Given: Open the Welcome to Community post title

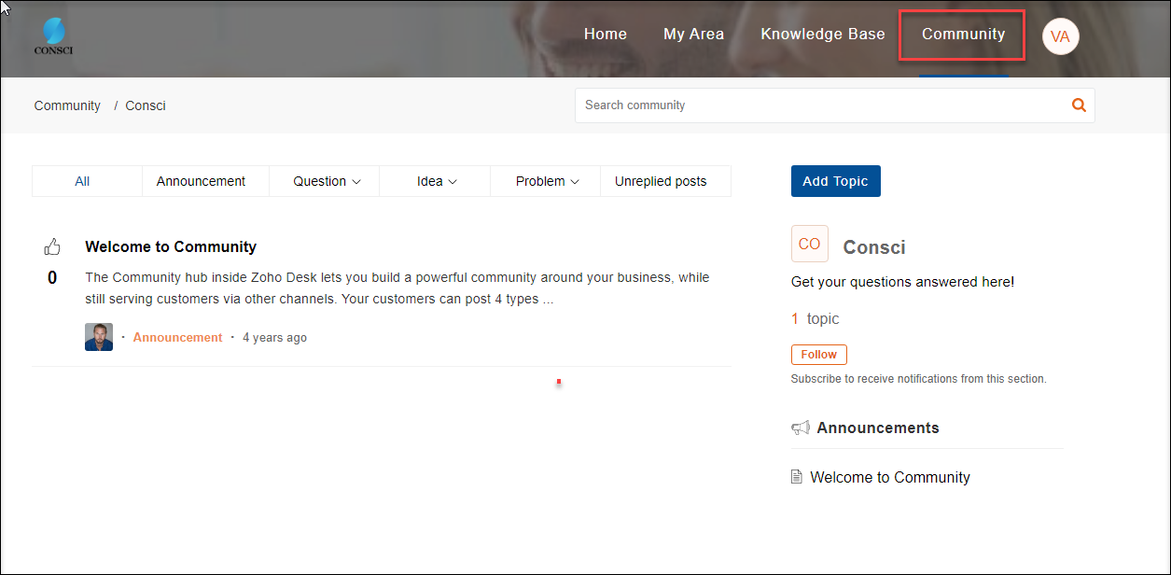Looking at the screenshot, I should pyautogui.click(x=171, y=247).
